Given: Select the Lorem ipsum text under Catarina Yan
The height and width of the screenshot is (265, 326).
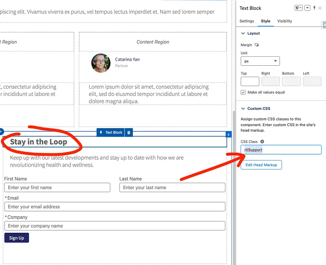Looking at the screenshot, I should click(148, 94).
